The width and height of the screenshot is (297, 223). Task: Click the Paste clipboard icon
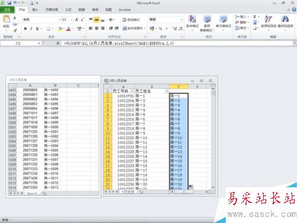[7, 20]
